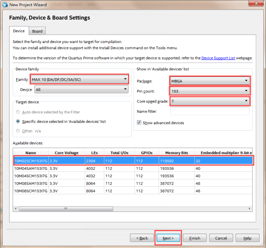This screenshot has width=266, height=248.
Task: Click the GPIOs column header
Action: coord(147,153)
